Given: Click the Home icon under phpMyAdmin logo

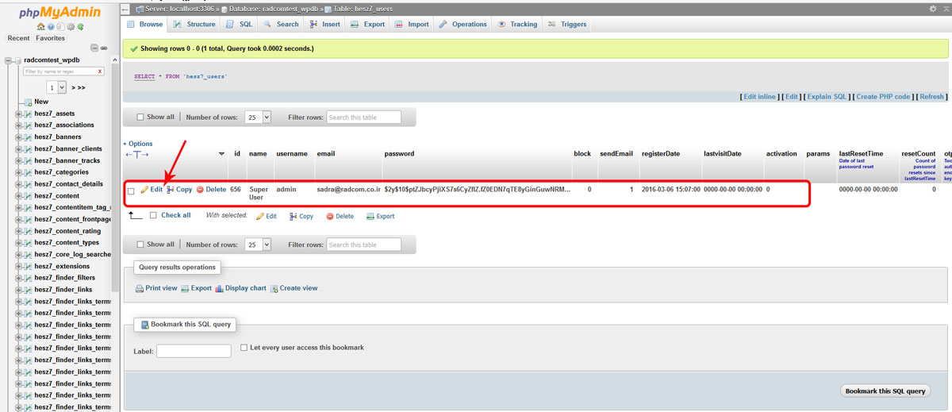Looking at the screenshot, I should (x=40, y=27).
